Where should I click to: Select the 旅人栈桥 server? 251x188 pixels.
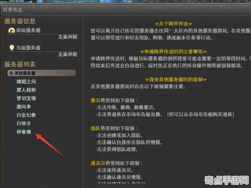pyautogui.click(x=26, y=90)
